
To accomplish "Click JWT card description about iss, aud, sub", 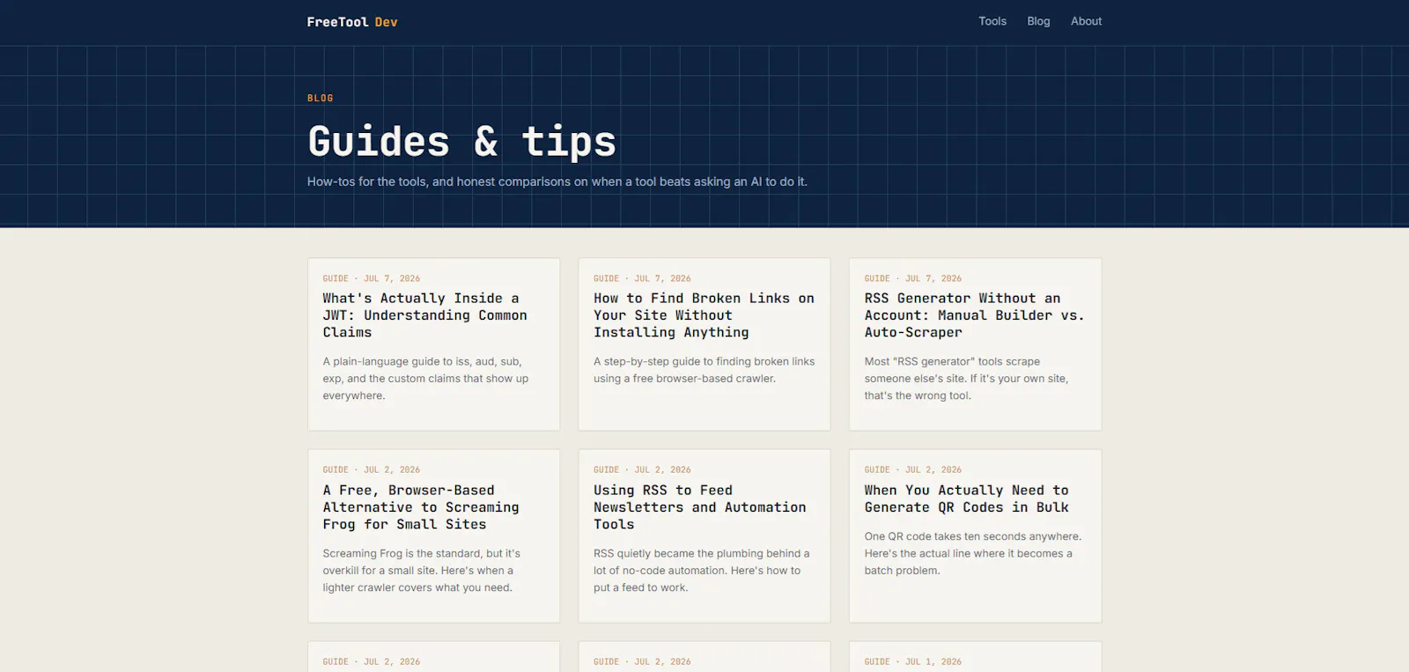I will coord(425,379).
